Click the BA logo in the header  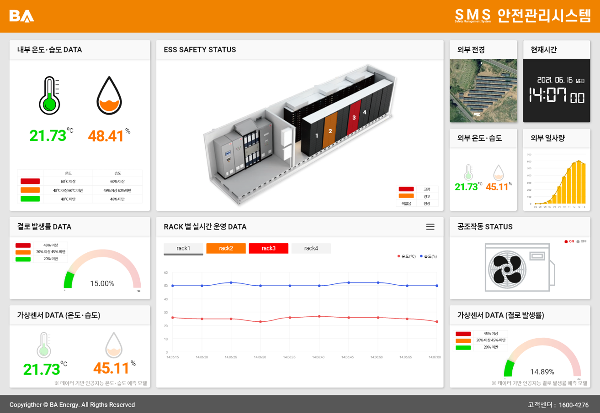pos(21,16)
